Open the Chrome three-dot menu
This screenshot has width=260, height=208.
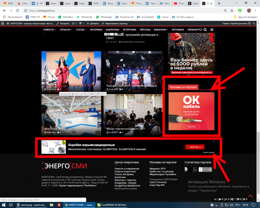point(256,10)
